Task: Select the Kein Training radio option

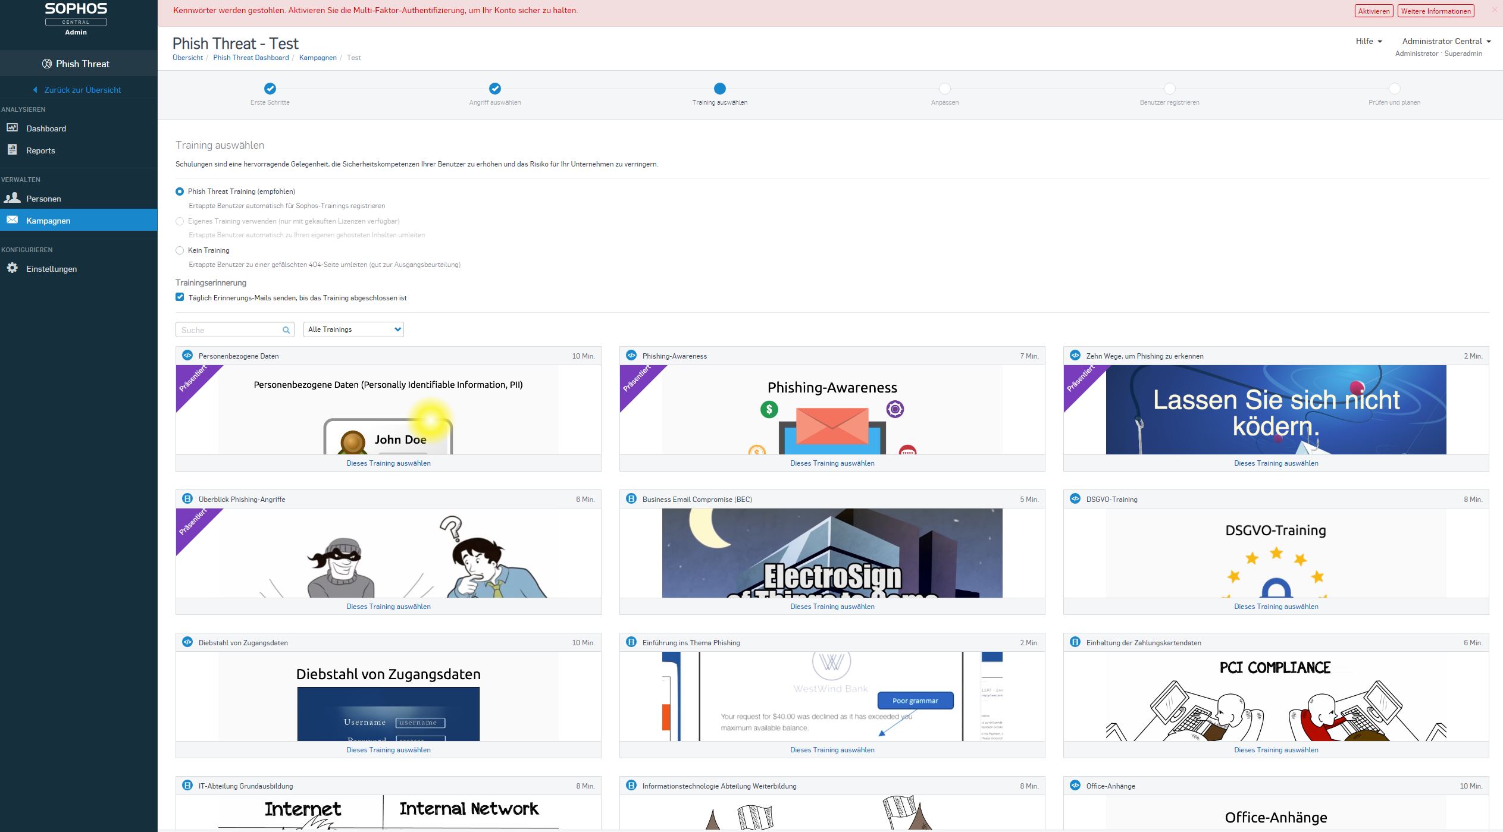Action: pos(180,250)
